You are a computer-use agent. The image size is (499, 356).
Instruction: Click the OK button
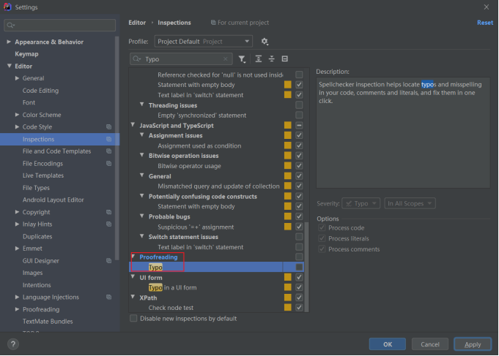pos(388,344)
